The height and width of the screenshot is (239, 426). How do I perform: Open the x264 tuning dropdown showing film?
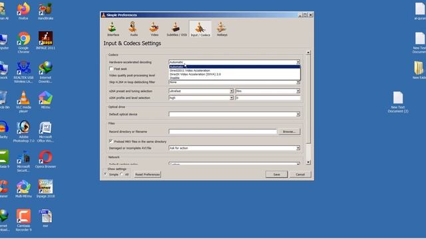(268, 91)
